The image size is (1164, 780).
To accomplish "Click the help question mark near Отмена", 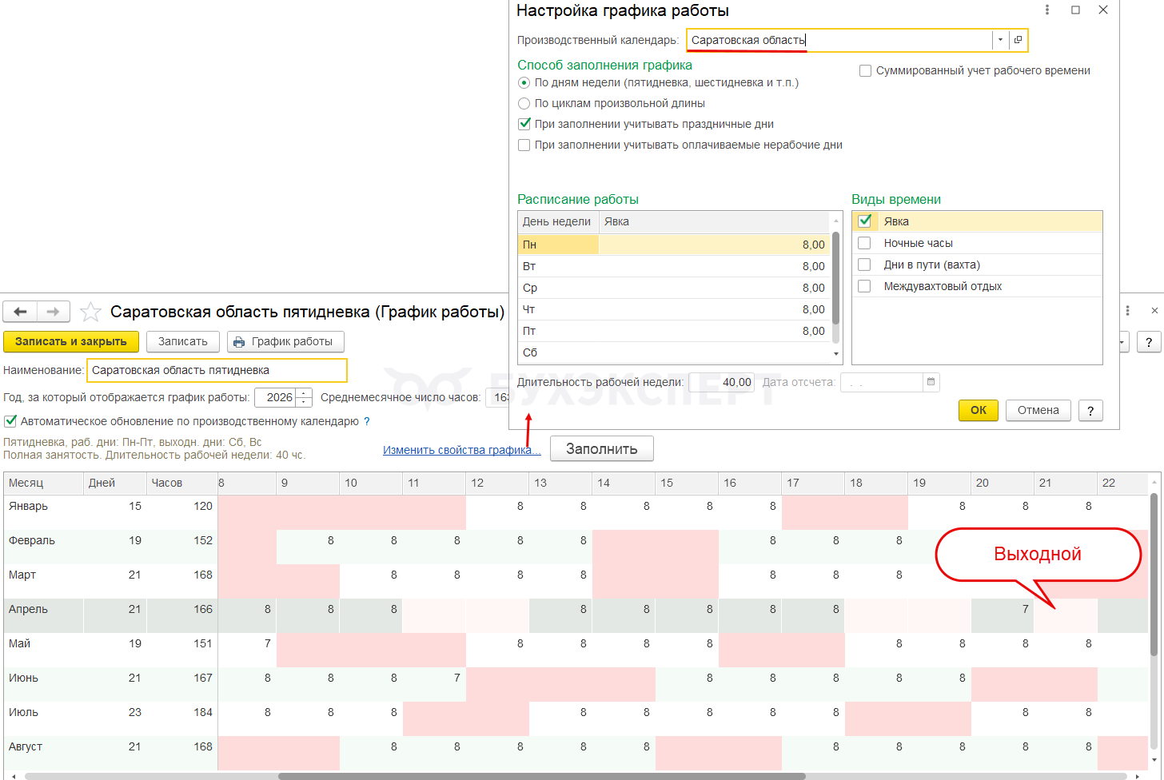I will pyautogui.click(x=1090, y=410).
